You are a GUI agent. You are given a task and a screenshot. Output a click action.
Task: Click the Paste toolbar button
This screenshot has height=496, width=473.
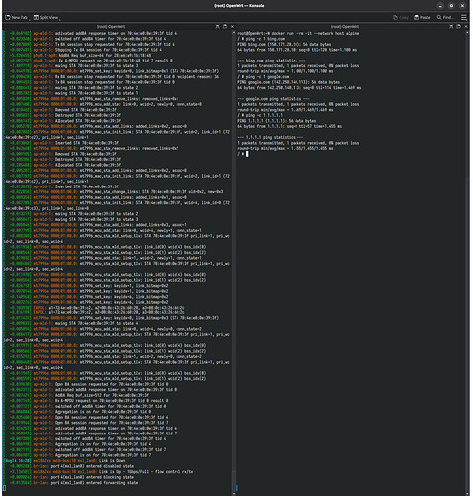click(x=422, y=17)
